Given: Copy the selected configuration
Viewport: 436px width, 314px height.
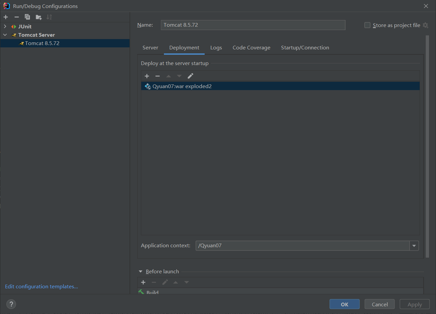Looking at the screenshot, I should point(27,17).
